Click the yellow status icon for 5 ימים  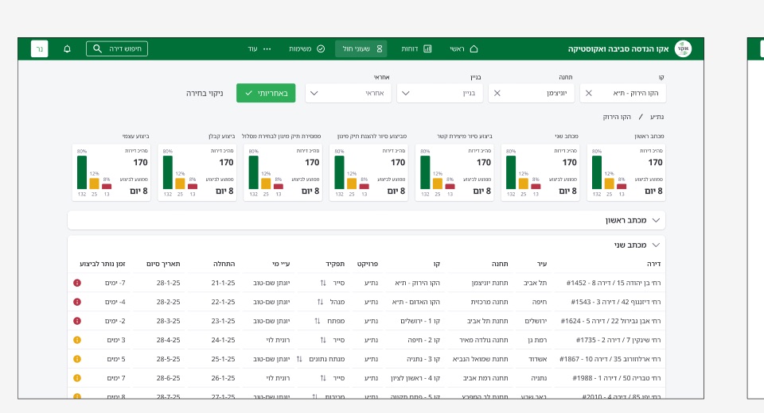point(77,358)
